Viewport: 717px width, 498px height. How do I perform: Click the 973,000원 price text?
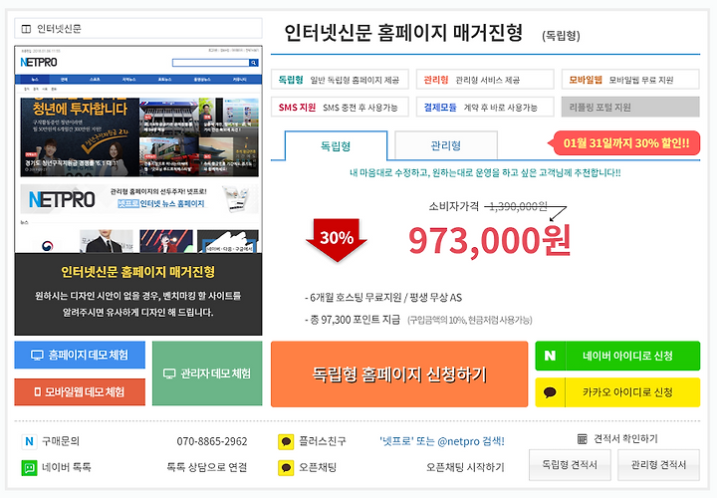click(x=489, y=240)
